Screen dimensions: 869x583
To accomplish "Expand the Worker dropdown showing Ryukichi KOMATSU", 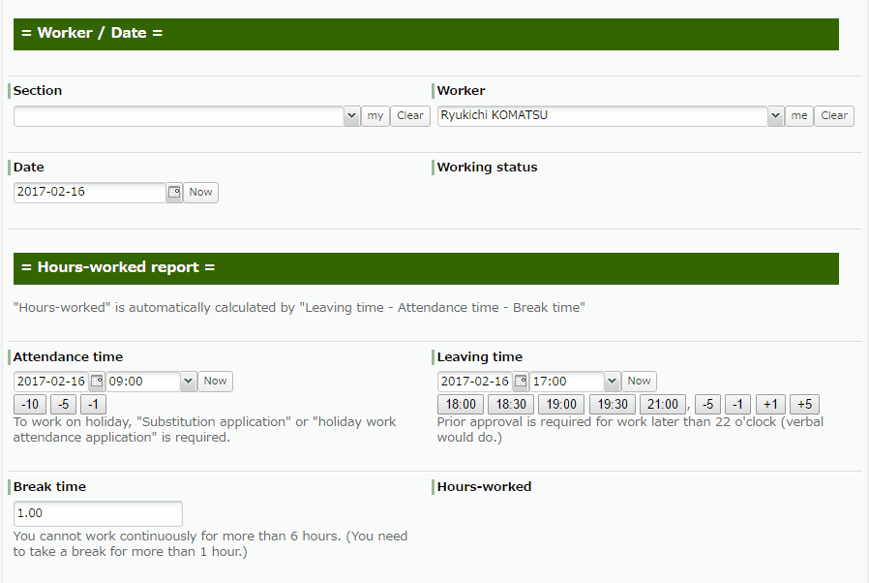I will coord(776,115).
